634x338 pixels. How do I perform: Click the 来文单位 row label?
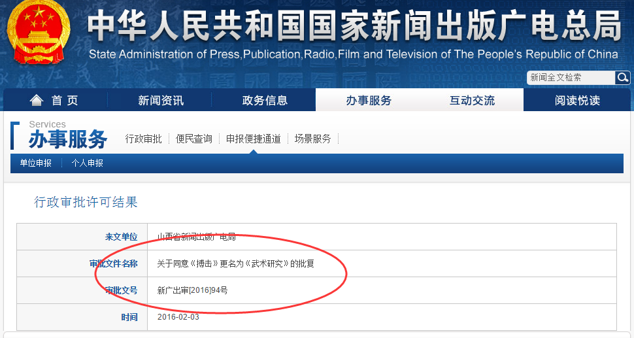point(122,237)
